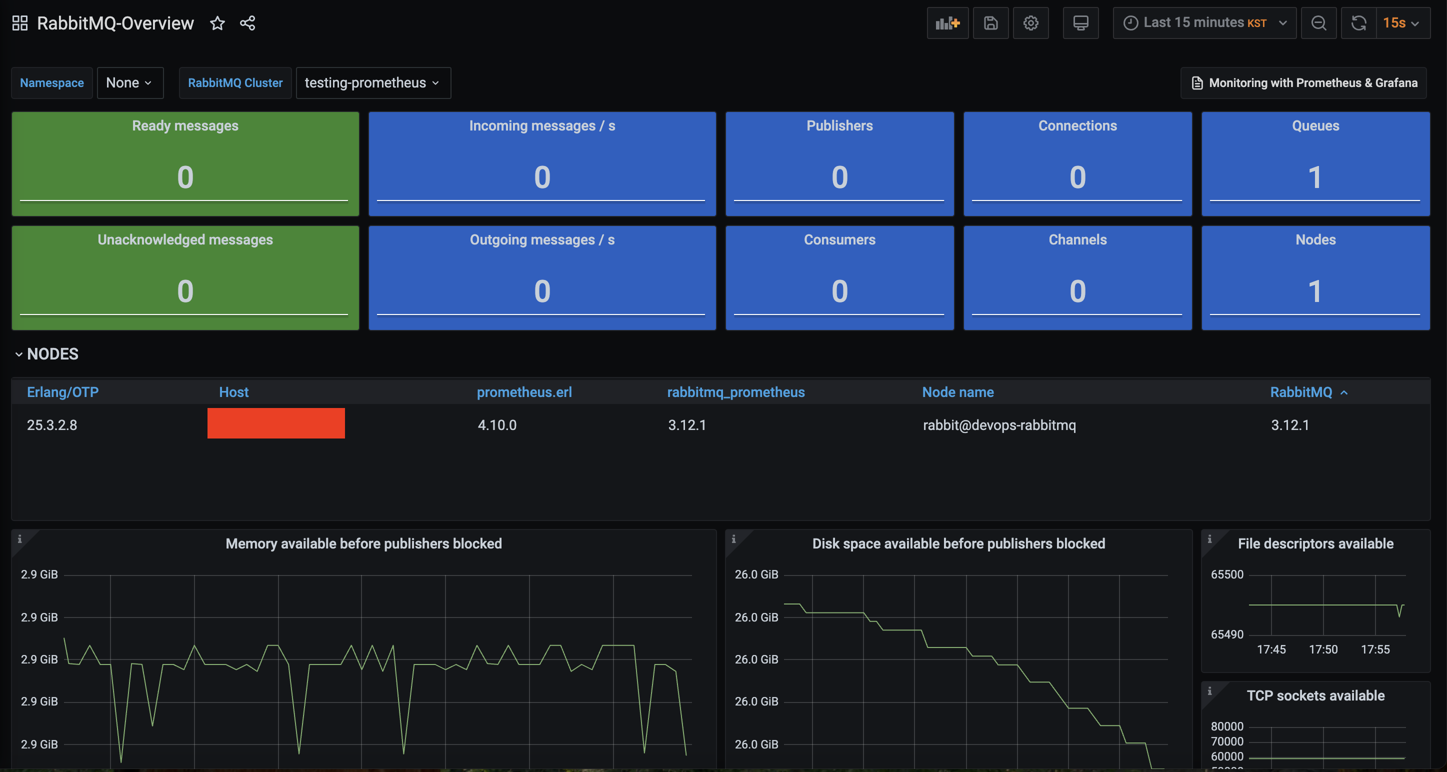Click the dashboards grid icon
The width and height of the screenshot is (1447, 772).
tap(19, 23)
